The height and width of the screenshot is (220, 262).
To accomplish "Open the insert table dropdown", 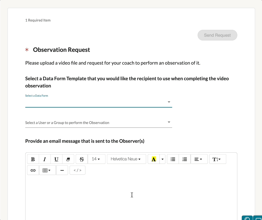I will pyautogui.click(x=47, y=170).
